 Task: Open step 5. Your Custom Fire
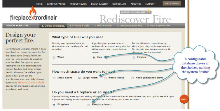coord(159,25)
